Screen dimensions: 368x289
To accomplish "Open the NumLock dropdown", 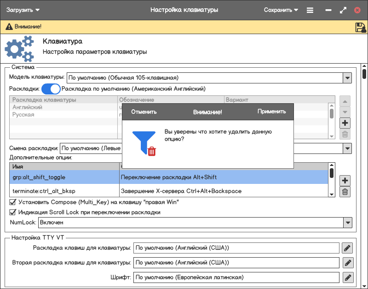I will (347, 223).
